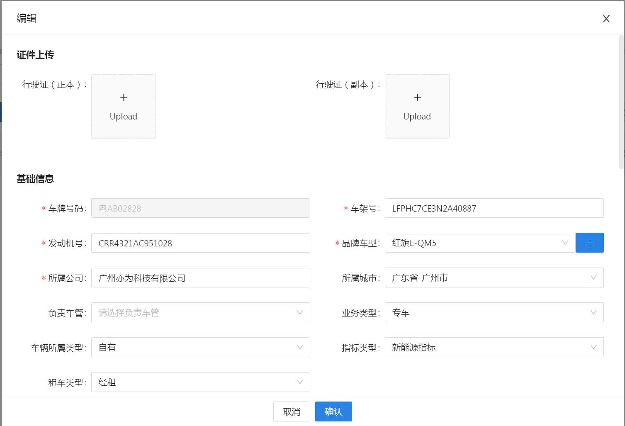Close the 编辑 dialog with the X

(606, 19)
